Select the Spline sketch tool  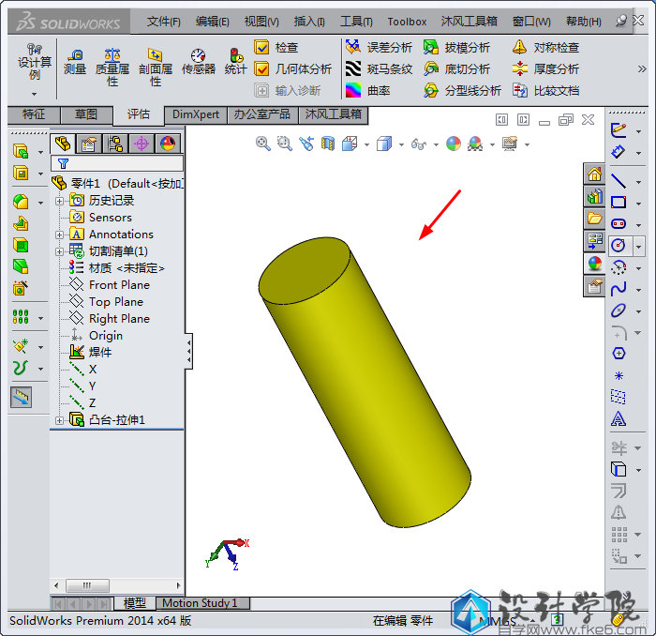[x=619, y=289]
